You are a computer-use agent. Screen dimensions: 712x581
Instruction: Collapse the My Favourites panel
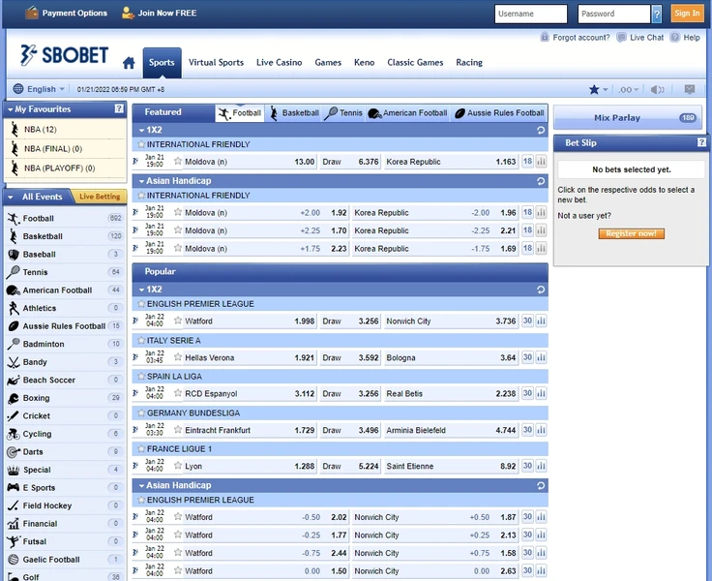tap(10, 109)
